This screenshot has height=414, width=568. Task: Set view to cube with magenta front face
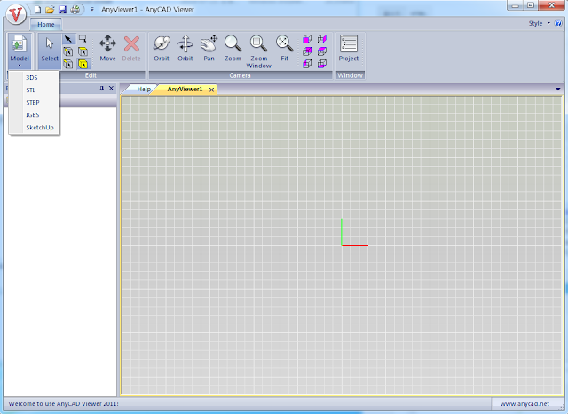point(307,39)
